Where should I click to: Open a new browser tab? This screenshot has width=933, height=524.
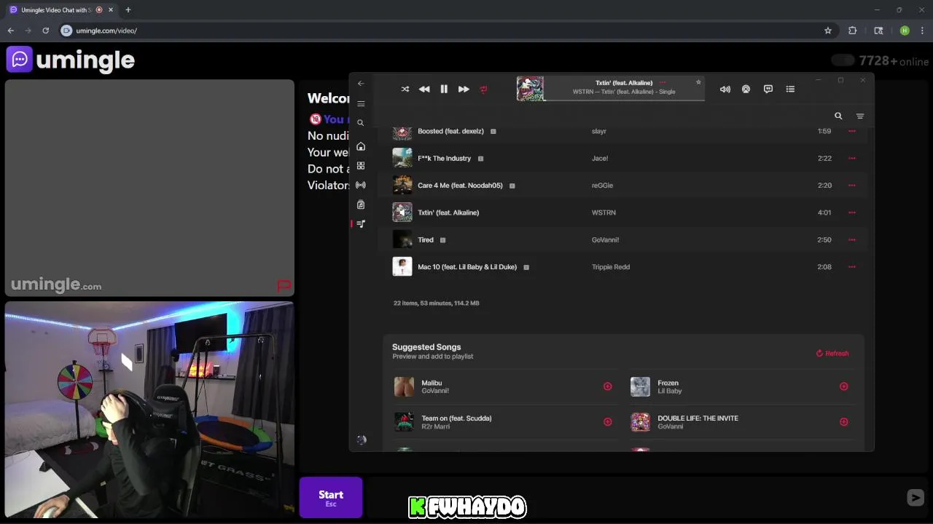click(x=128, y=10)
